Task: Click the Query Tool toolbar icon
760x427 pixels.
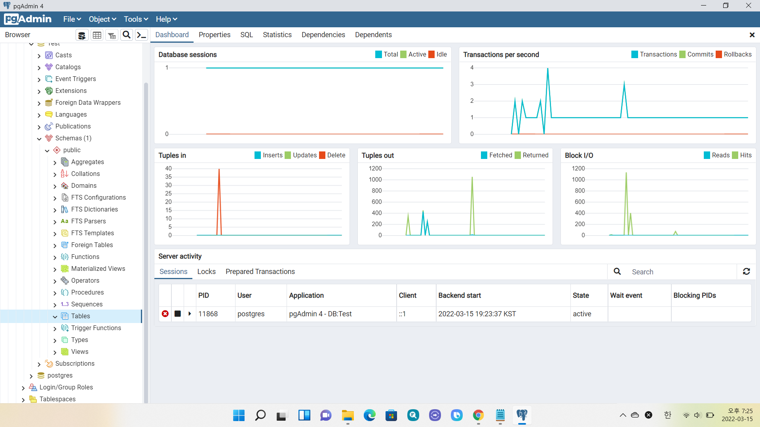Action: click(82, 35)
